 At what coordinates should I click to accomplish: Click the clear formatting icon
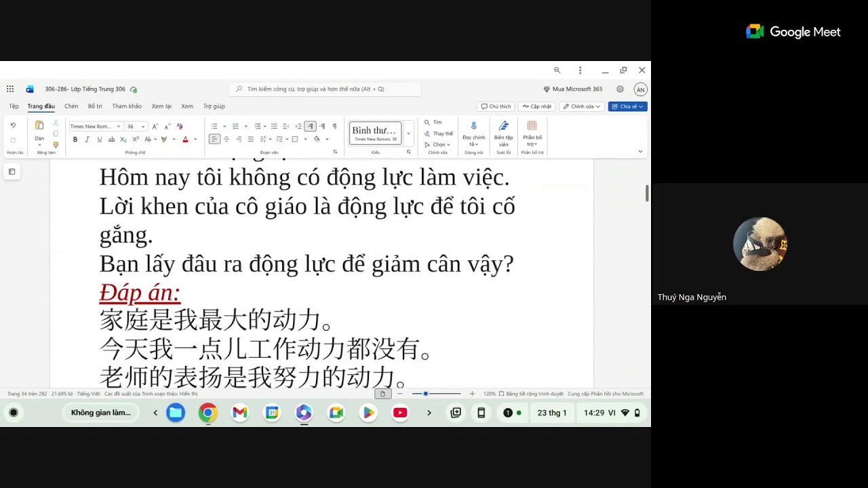coord(180,127)
